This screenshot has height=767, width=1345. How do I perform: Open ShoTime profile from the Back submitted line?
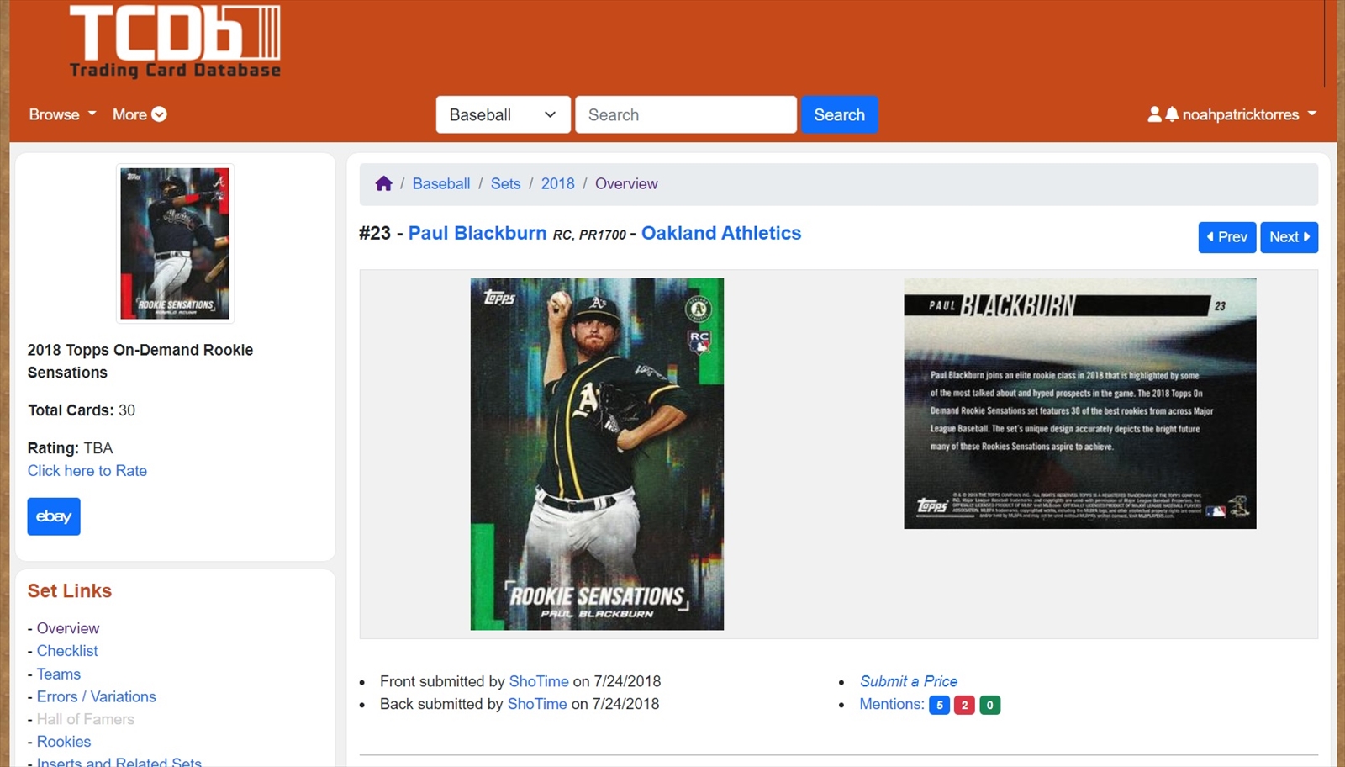[537, 704]
